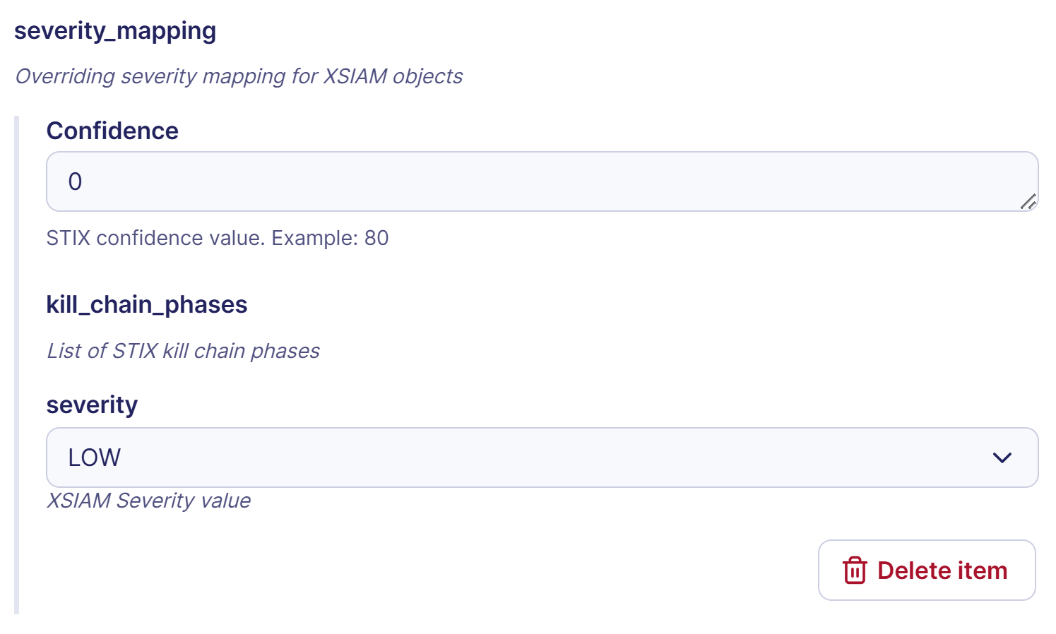The image size is (1056, 634).
Task: Click inside the Confidence input field
Action: coord(424,181)
